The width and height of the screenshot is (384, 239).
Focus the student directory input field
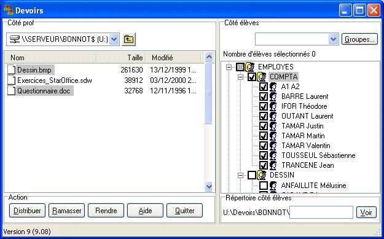[x=321, y=212]
